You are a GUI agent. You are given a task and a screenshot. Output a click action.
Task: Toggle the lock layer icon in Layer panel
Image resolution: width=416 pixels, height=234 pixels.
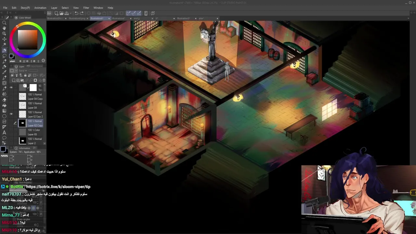pyautogui.click(x=25, y=75)
